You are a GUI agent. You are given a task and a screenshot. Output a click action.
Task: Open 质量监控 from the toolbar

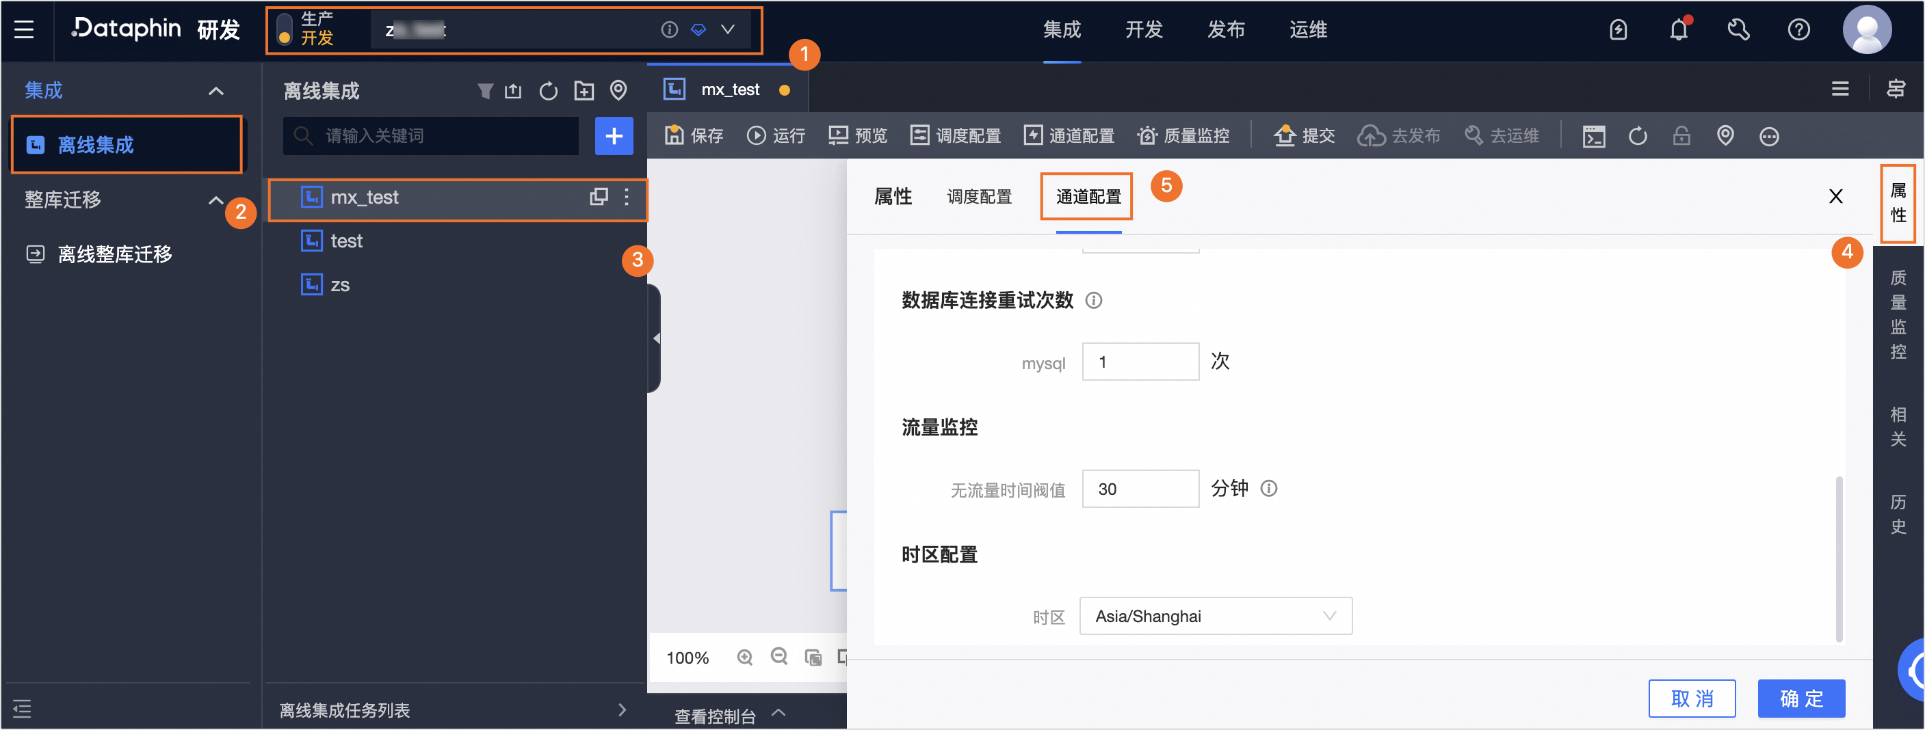[x=1183, y=135]
